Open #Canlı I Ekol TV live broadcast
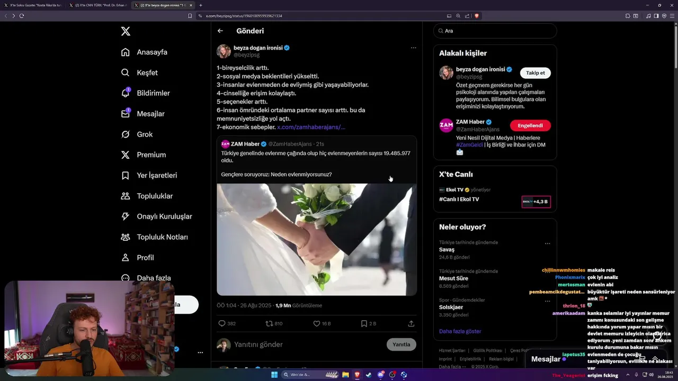 (x=459, y=199)
